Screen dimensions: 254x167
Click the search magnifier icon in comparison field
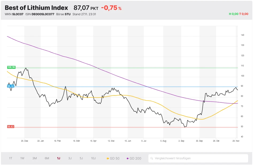point(152,158)
